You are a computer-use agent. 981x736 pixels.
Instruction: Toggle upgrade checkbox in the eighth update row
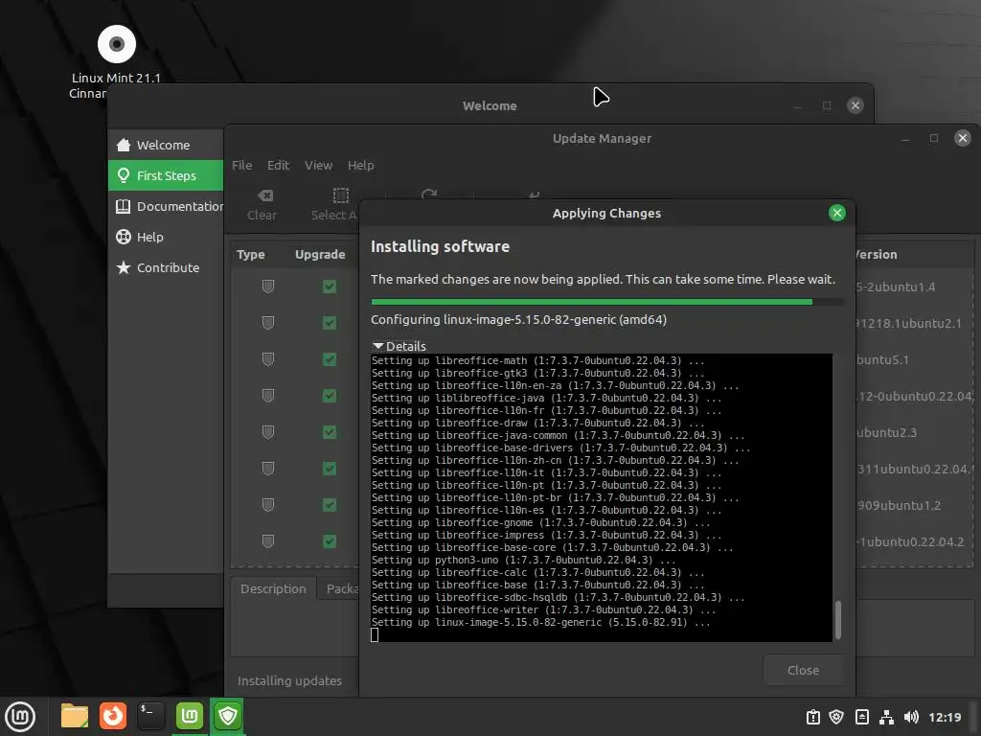coord(330,541)
